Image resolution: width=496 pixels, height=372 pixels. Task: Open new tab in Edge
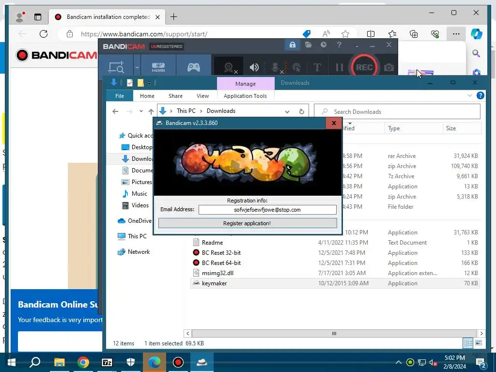pos(174,17)
